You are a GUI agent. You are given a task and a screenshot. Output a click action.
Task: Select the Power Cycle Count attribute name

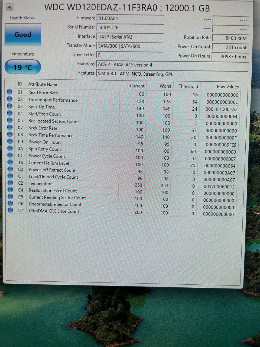point(47,156)
